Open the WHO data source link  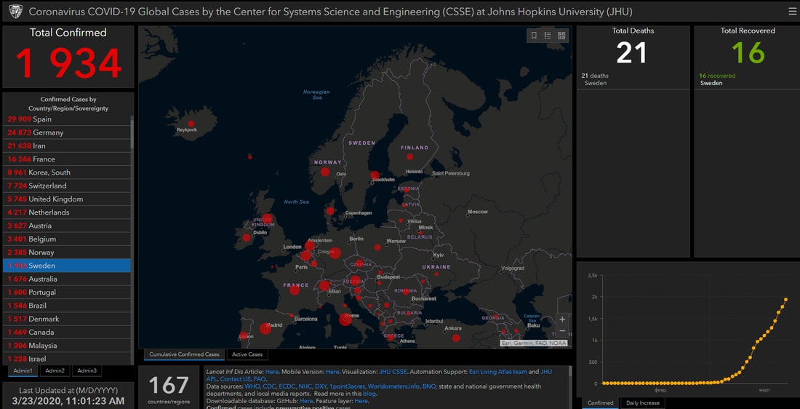pos(252,386)
